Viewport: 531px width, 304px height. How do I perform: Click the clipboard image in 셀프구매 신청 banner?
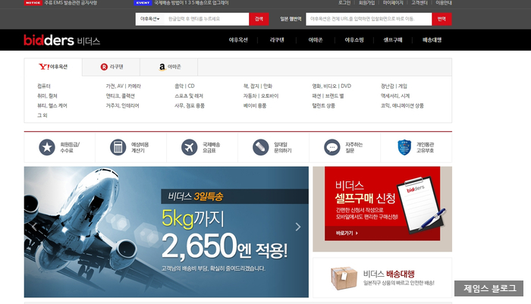(x=420, y=205)
